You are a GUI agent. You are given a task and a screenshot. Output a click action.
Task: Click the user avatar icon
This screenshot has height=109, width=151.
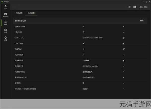[141, 7]
